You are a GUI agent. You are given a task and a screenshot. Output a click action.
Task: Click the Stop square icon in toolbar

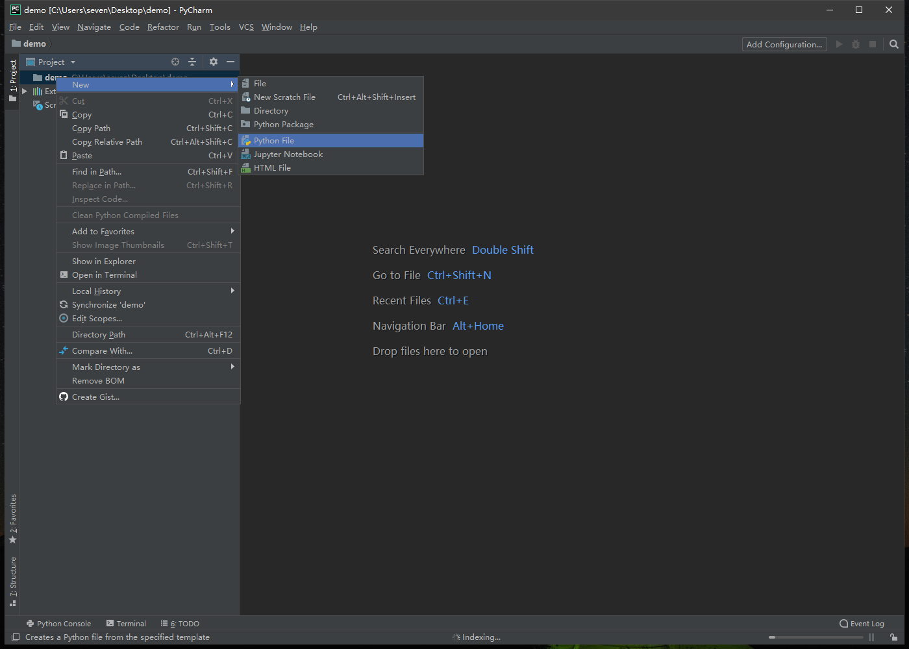tap(873, 44)
